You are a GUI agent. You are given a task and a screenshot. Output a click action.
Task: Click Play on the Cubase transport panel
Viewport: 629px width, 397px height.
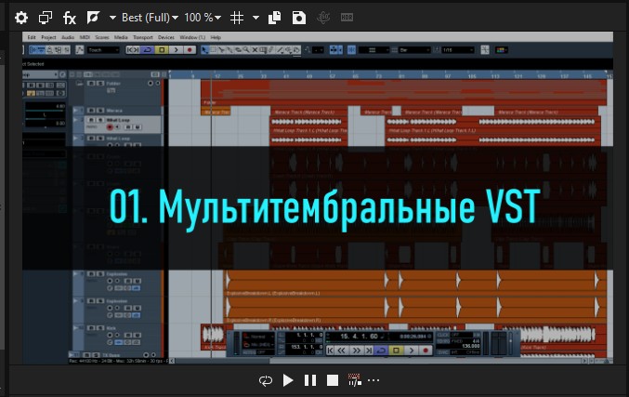(x=411, y=351)
